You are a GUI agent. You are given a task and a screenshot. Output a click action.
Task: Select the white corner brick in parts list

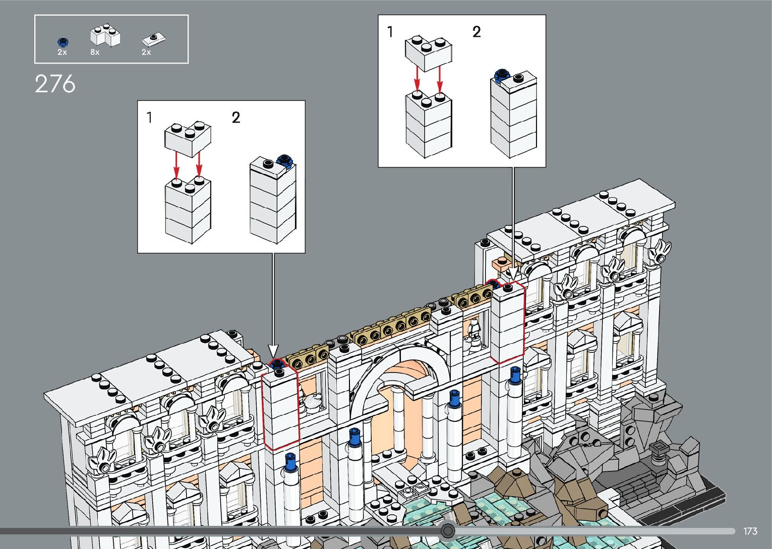[x=105, y=35]
